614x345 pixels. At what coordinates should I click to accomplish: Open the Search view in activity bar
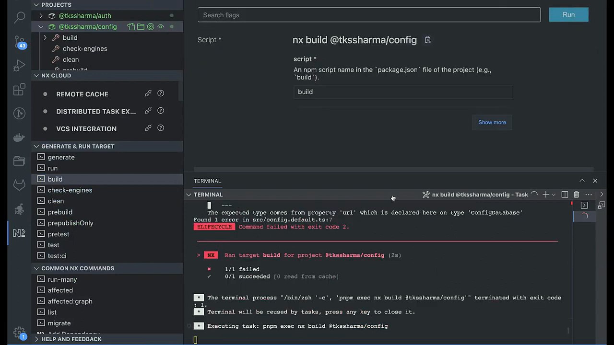point(19,18)
